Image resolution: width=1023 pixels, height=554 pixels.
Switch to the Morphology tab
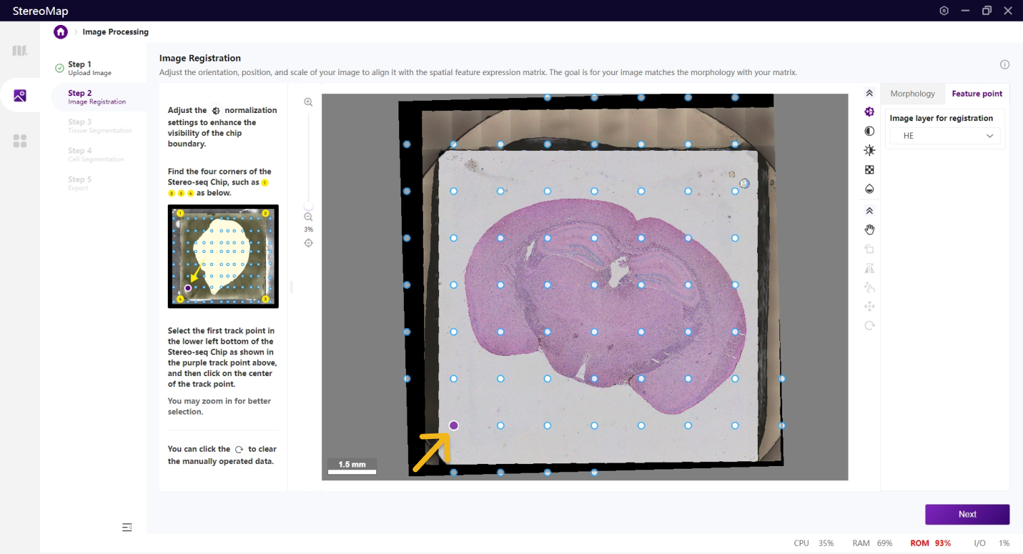(912, 94)
